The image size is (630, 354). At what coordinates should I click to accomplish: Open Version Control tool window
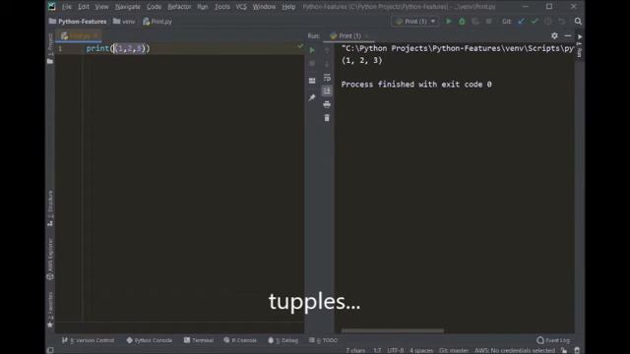(x=88, y=340)
